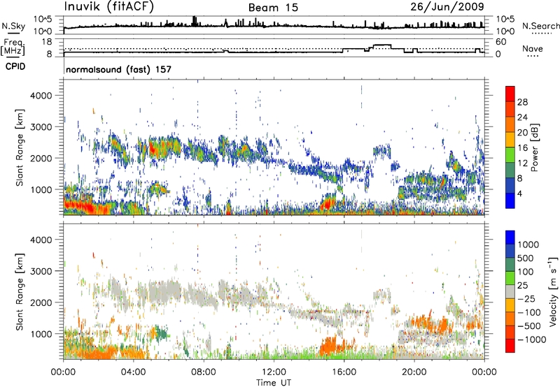Click the '-1000' tick on Velocity colorbar

pyautogui.click(x=531, y=339)
